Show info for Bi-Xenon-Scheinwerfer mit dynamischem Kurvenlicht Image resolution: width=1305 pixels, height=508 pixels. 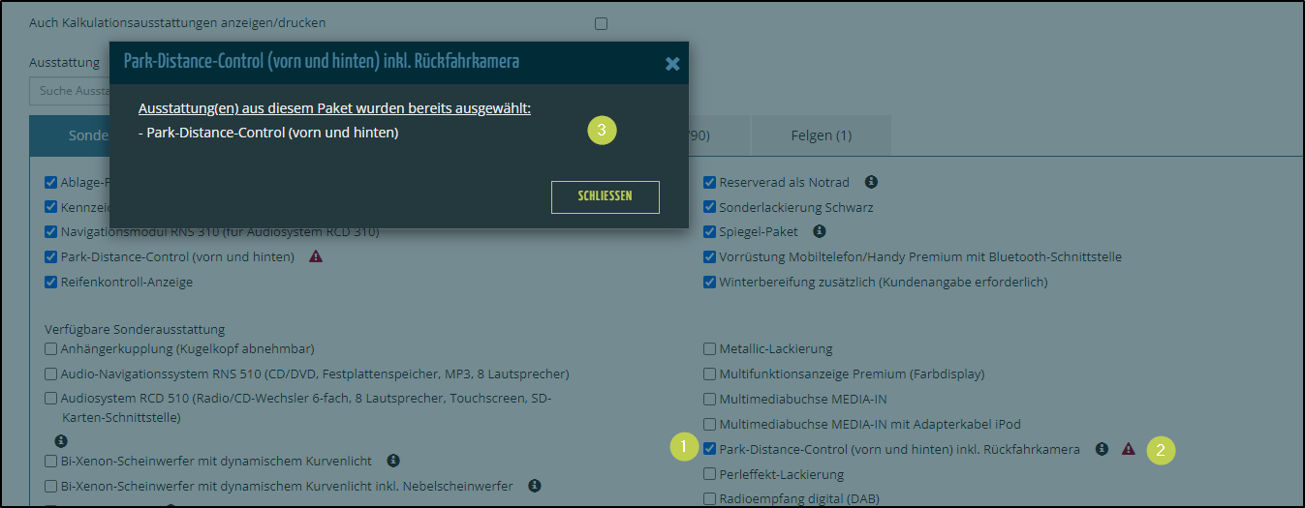coord(393,461)
